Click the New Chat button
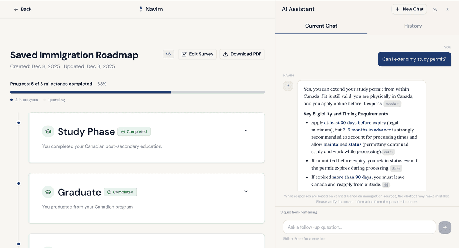459x248 pixels. tap(409, 9)
